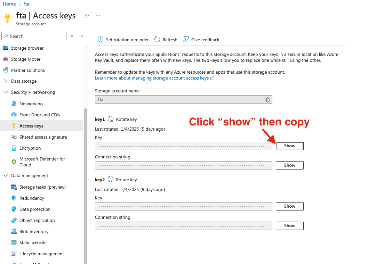Click the Storage tasks (preview) icon
The width and height of the screenshot is (376, 264).
coord(14,187)
